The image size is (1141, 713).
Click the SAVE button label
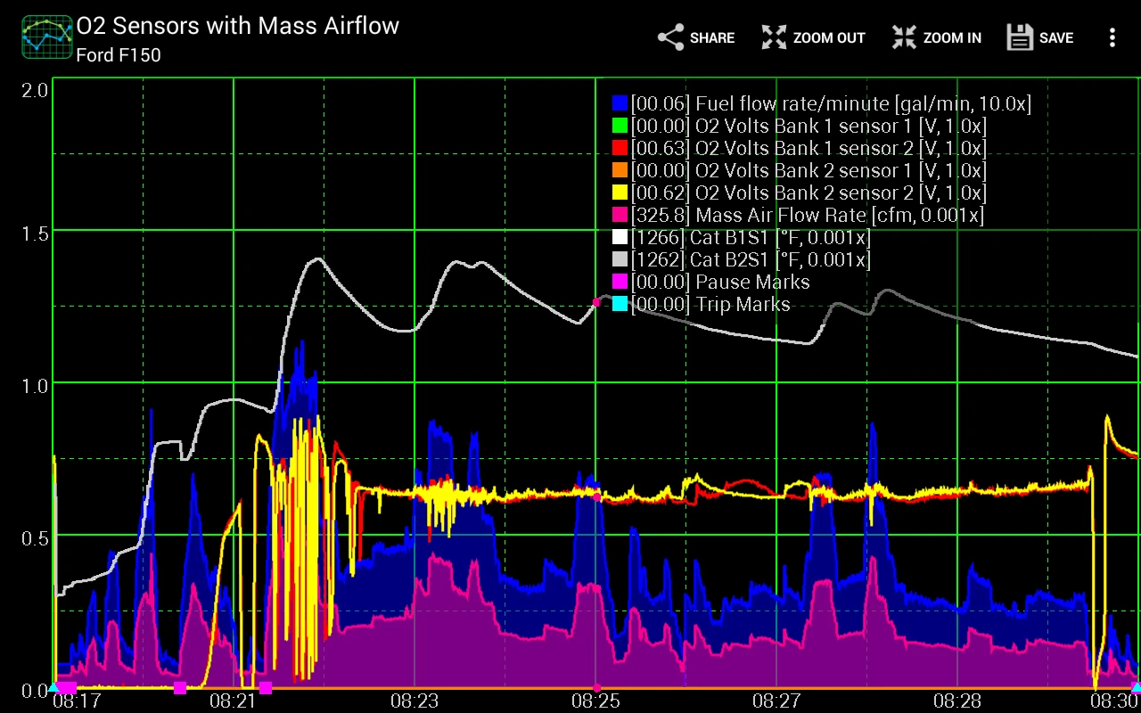1056,37
